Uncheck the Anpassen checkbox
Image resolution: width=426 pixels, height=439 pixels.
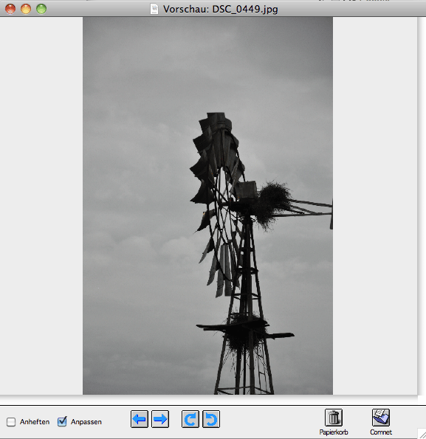tap(62, 421)
